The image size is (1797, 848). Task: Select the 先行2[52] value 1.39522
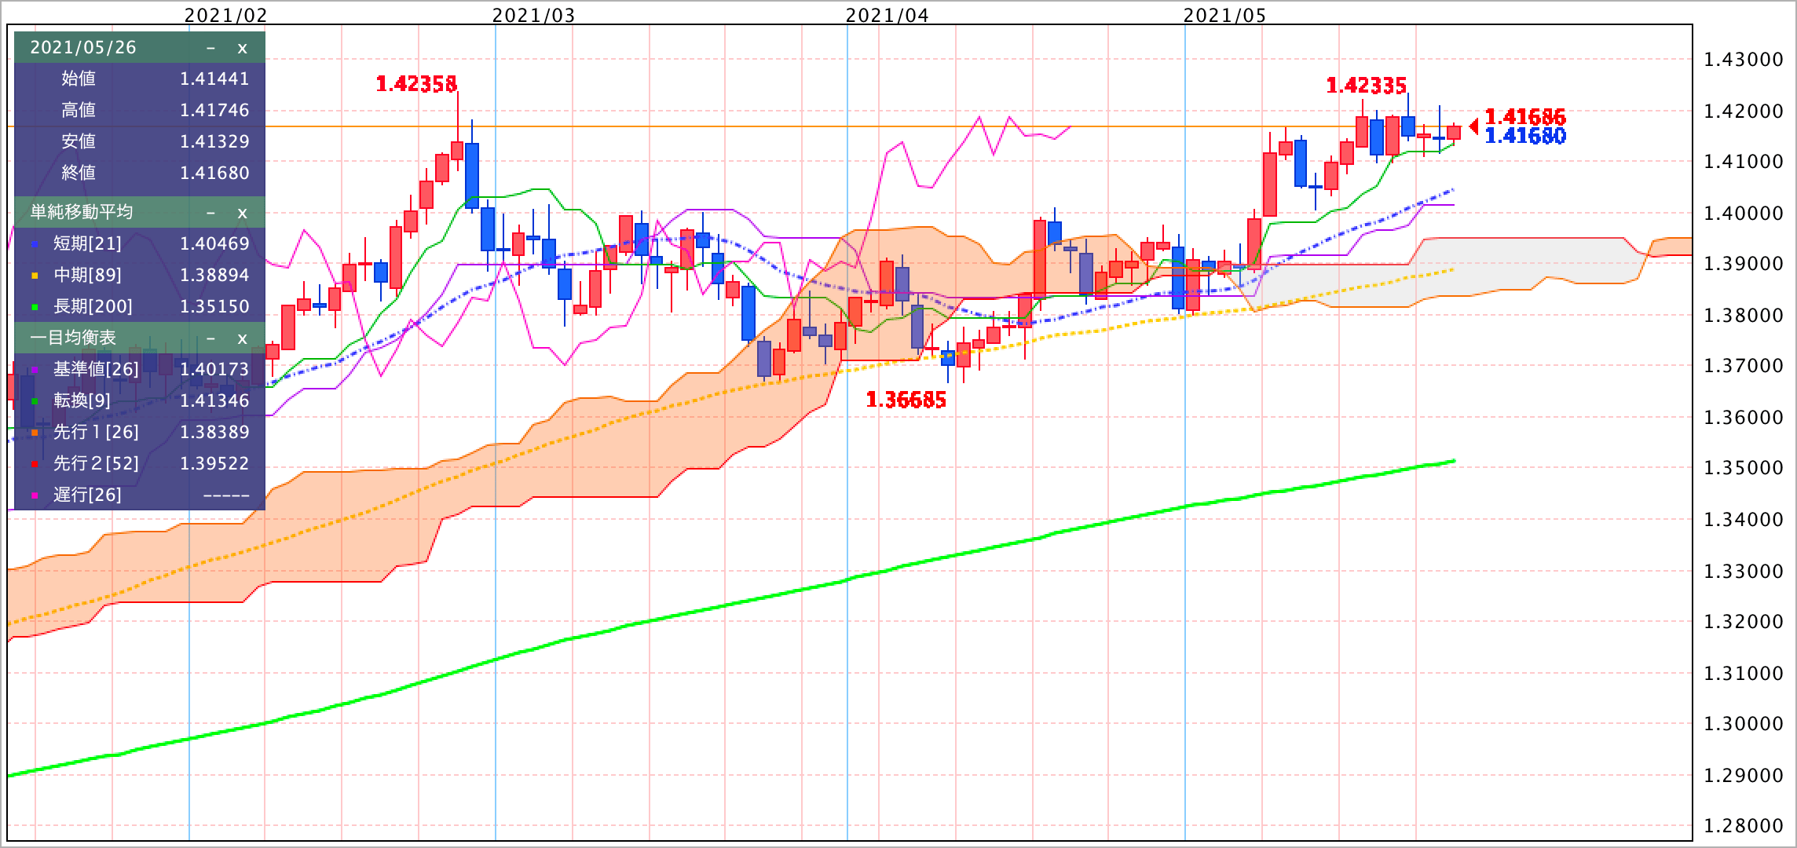click(x=214, y=463)
